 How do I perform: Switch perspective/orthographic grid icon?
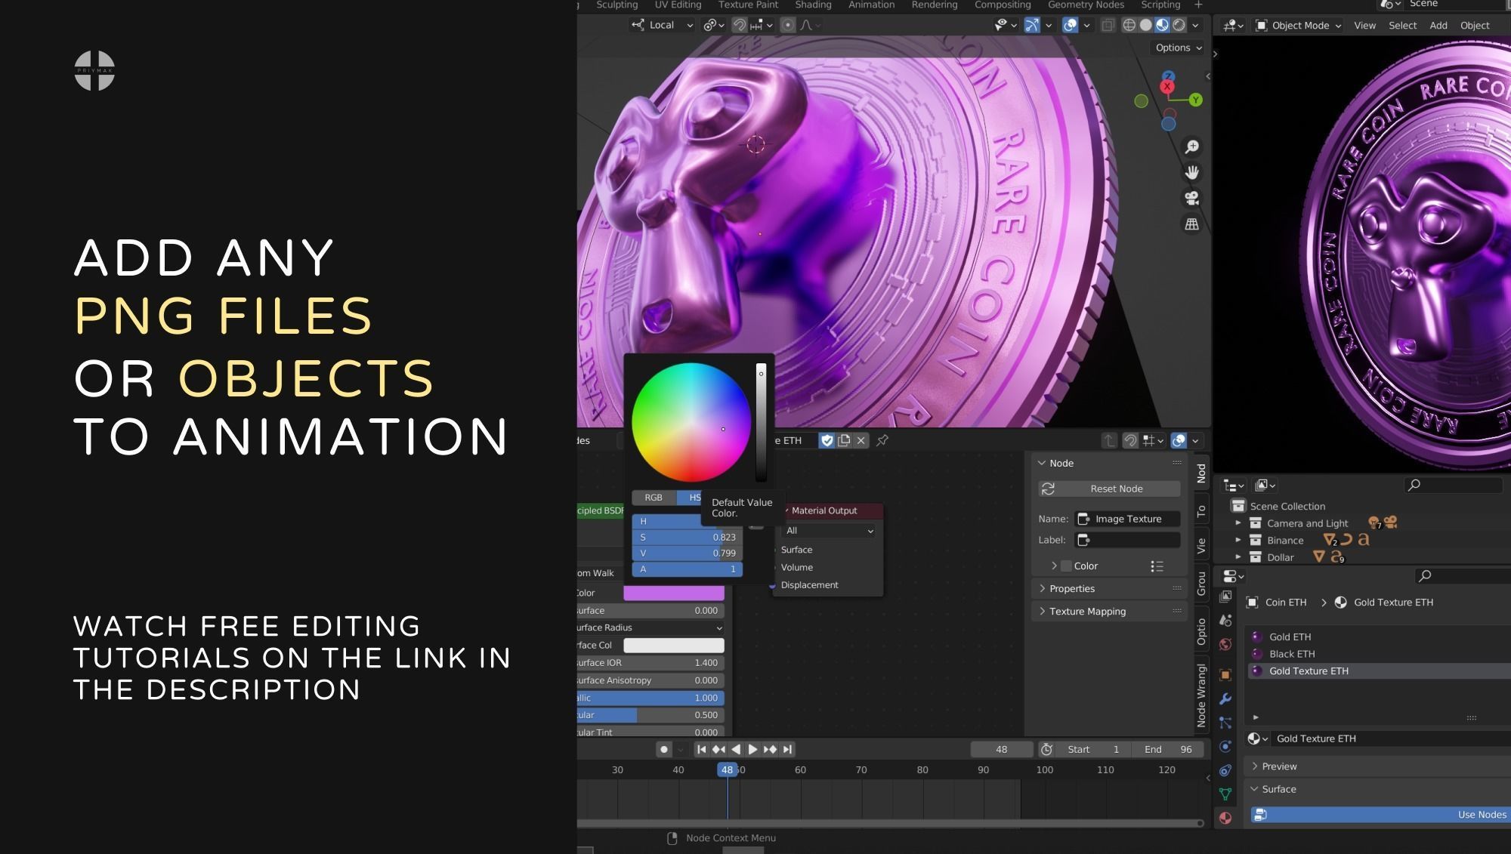click(1191, 224)
